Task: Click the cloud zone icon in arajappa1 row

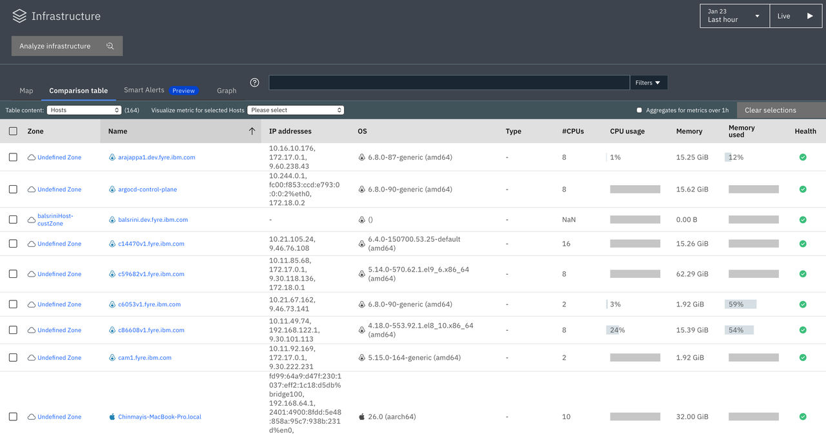Action: [31, 157]
